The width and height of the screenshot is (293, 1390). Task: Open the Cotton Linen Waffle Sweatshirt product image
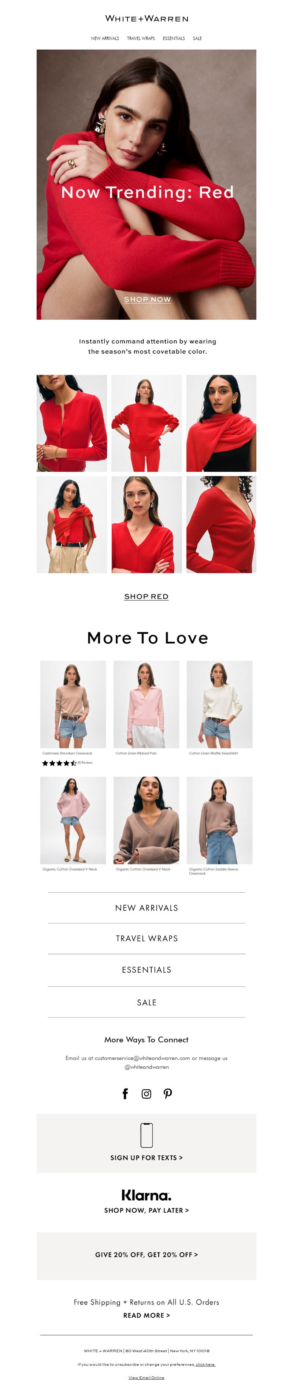coord(220,704)
